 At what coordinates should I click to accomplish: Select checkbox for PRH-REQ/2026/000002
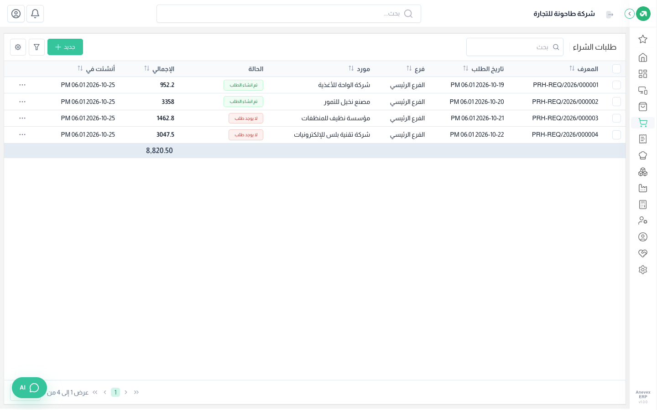pyautogui.click(x=616, y=102)
